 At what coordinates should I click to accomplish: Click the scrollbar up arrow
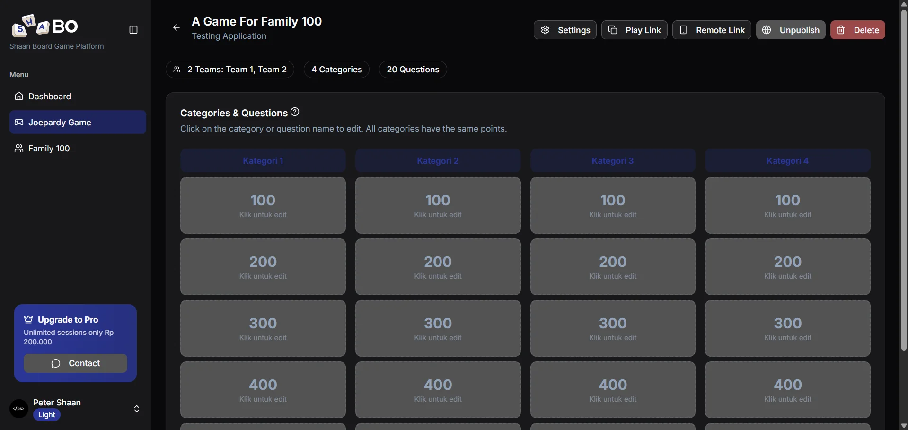click(x=904, y=4)
